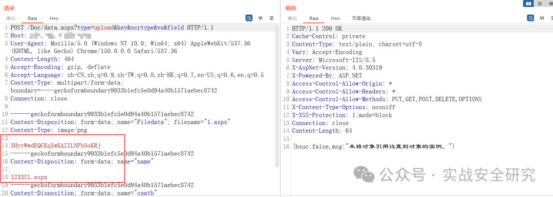Click the Content-Type: text/plain; charset=utf-8 header
This screenshot has width=553, height=197.
[x=357, y=44]
